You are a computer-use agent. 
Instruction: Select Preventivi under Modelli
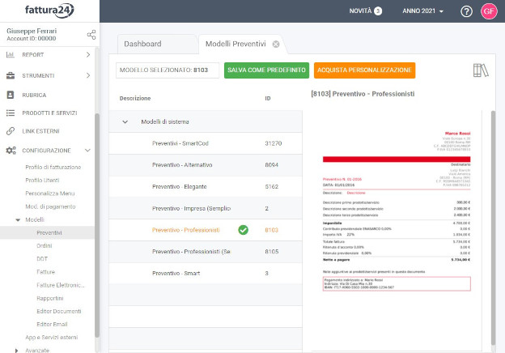(x=49, y=233)
